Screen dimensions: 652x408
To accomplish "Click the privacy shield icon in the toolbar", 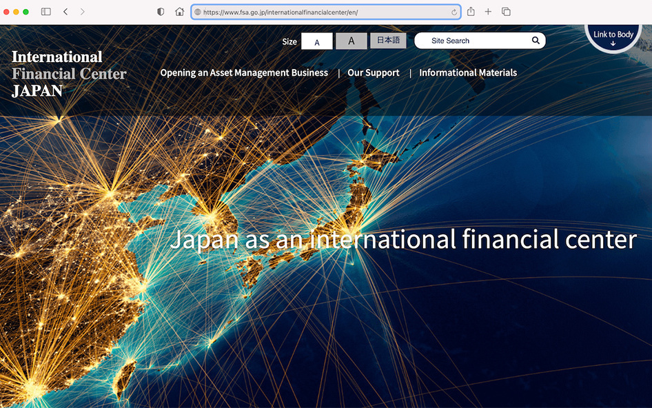I will pos(160,11).
